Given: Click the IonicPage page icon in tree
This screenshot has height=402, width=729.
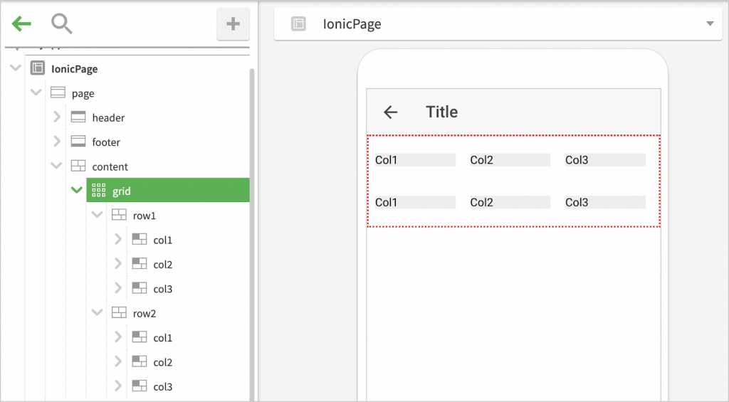Looking at the screenshot, I should click(x=38, y=69).
